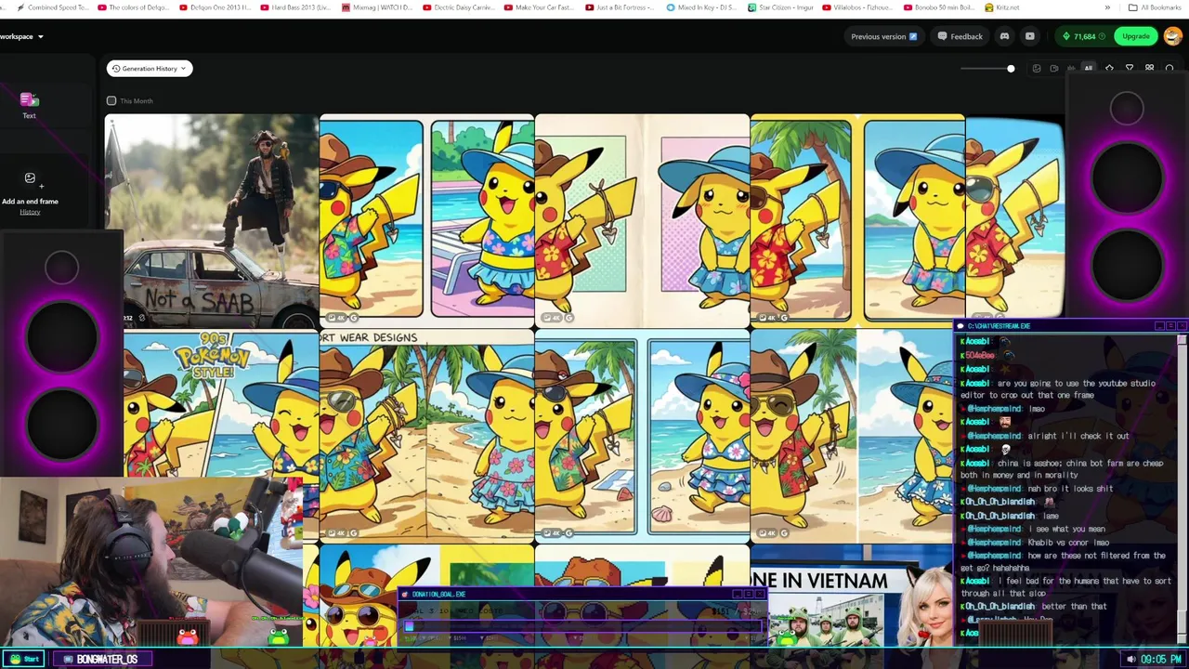Open the funnel filter icon
The height and width of the screenshot is (669, 1189).
click(x=1130, y=68)
